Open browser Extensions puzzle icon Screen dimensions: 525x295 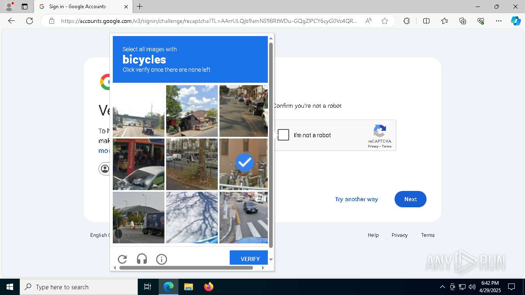coord(406,21)
